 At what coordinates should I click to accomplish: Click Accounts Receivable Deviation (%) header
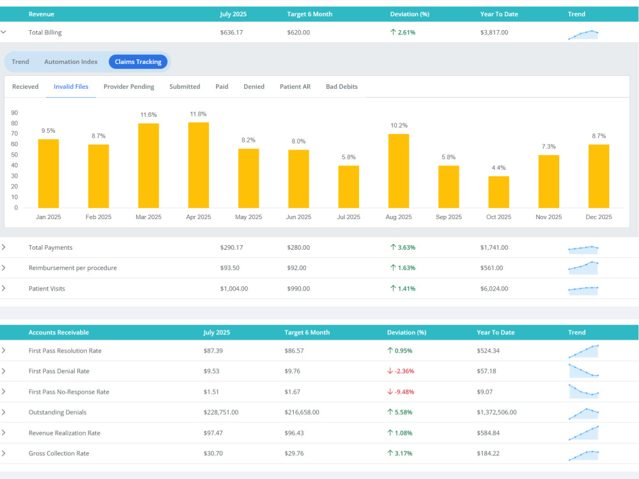406,332
